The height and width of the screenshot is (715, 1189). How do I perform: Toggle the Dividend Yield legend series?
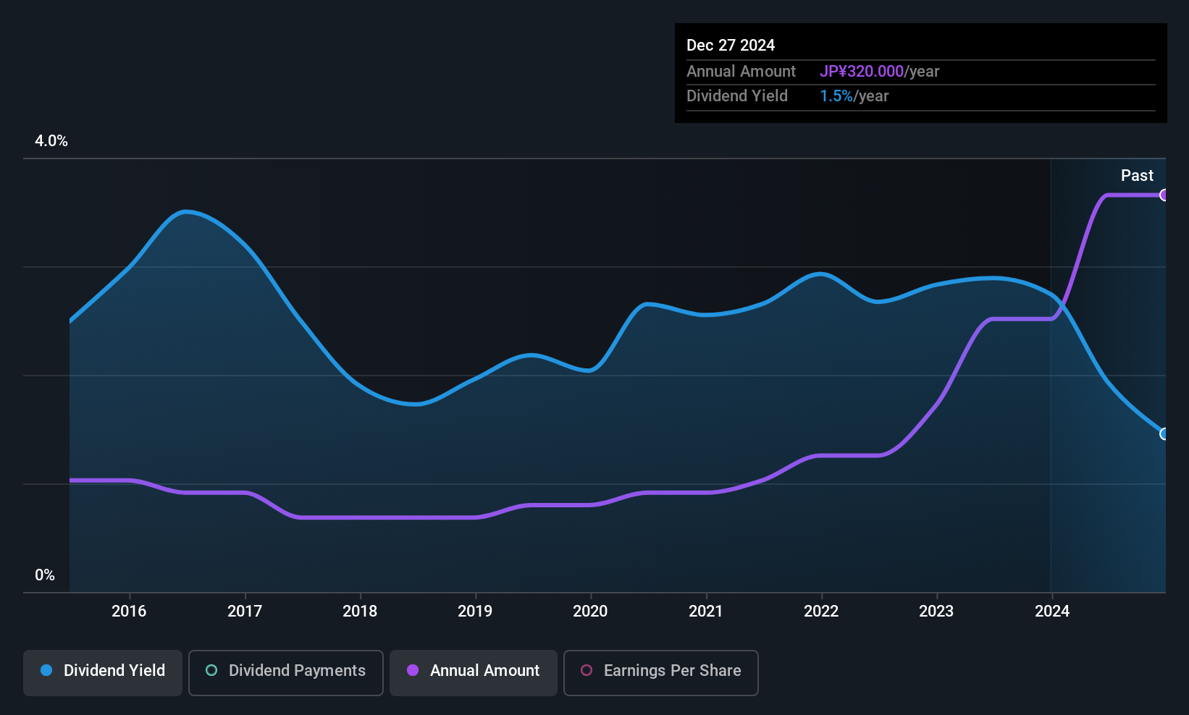point(103,673)
